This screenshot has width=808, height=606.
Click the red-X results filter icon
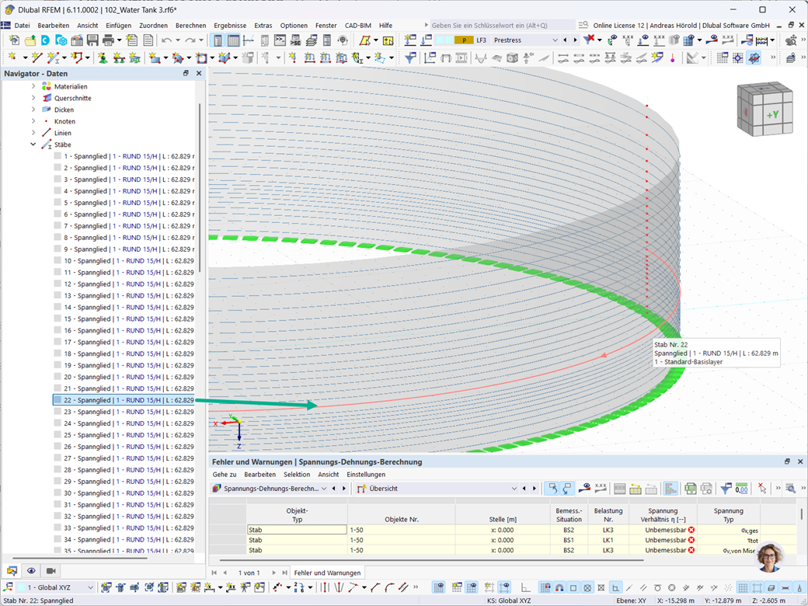589,40
